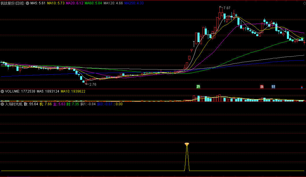Click the blue 财 event marker

pos(273,86)
